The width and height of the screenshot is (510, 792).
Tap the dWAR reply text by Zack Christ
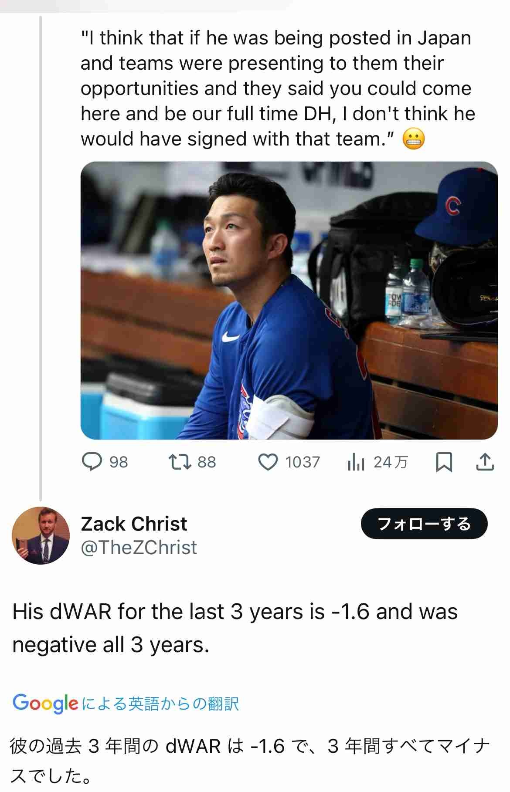[235, 628]
